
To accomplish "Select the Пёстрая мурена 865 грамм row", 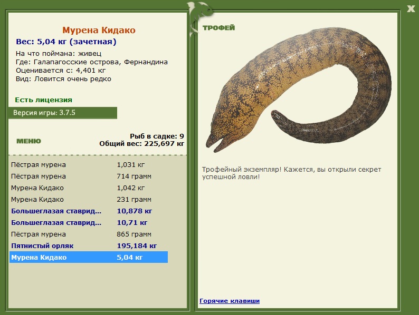I will (89, 234).
